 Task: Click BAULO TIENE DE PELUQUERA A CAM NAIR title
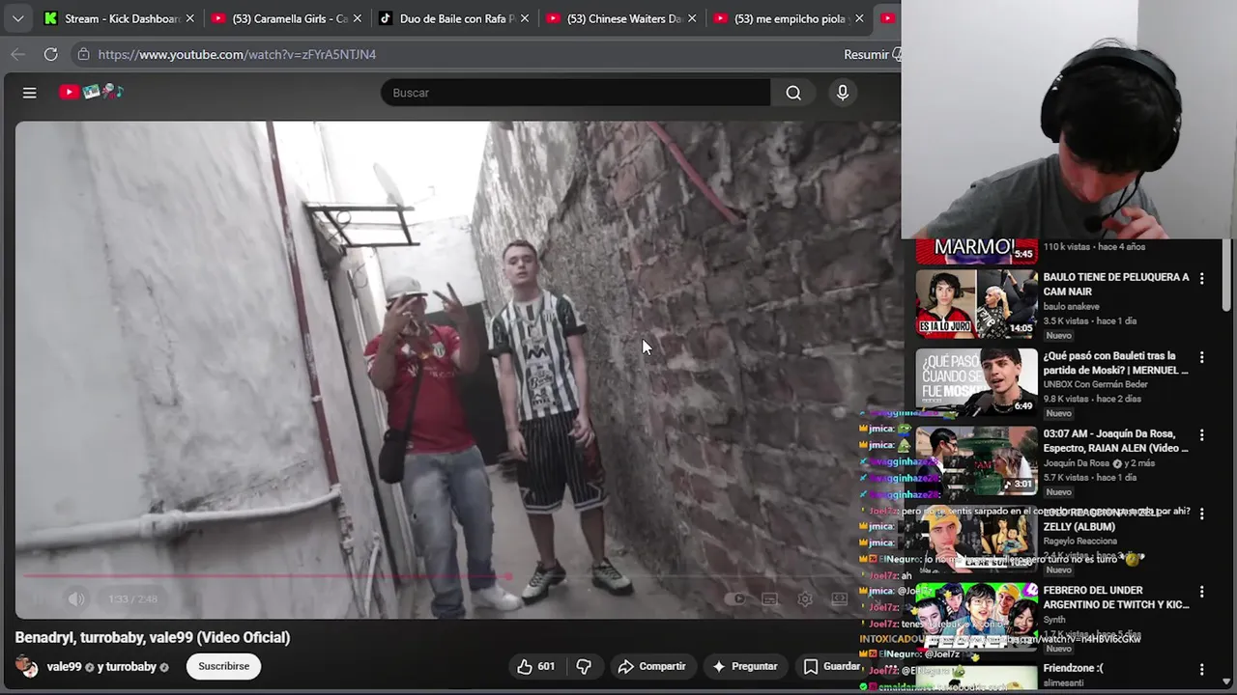[x=1116, y=284]
